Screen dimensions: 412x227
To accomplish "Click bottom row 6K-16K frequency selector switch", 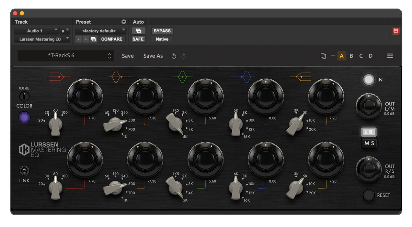I will click(x=236, y=188).
